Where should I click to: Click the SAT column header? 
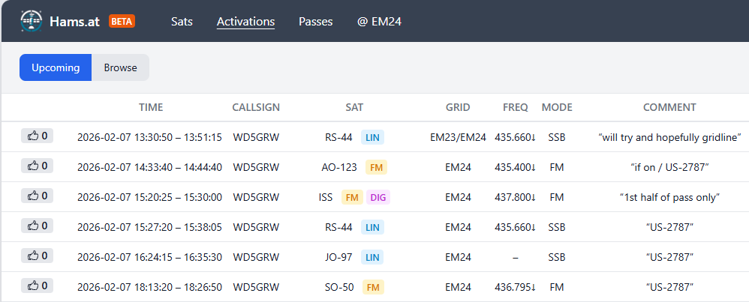pyautogui.click(x=354, y=107)
